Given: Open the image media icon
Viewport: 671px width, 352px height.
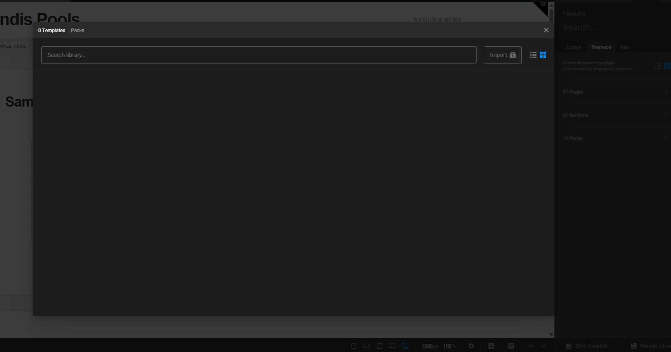Looking at the screenshot, I should pos(491,346).
